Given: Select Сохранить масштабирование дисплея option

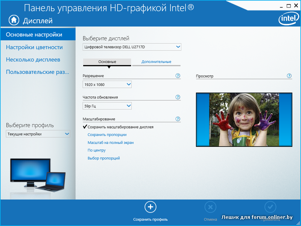Looking at the screenshot, I should coord(120,127).
